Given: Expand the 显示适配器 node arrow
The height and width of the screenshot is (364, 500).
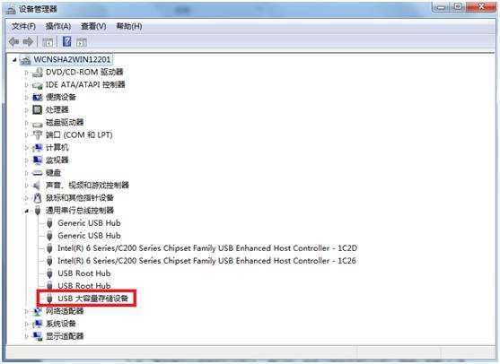Looking at the screenshot, I should pos(26,336).
